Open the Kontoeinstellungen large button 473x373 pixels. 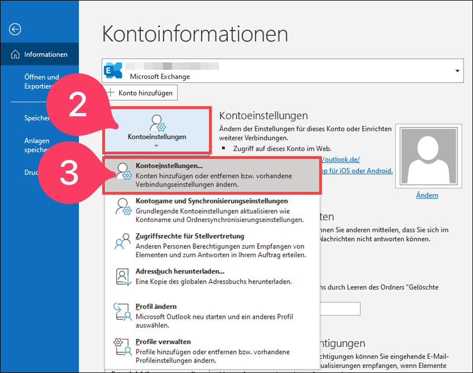coord(157,130)
